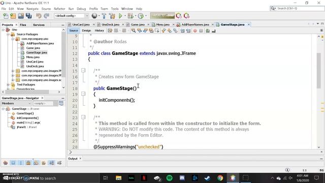Click the Toggle Rectangular Selection icon

pyautogui.click(x=157, y=30)
